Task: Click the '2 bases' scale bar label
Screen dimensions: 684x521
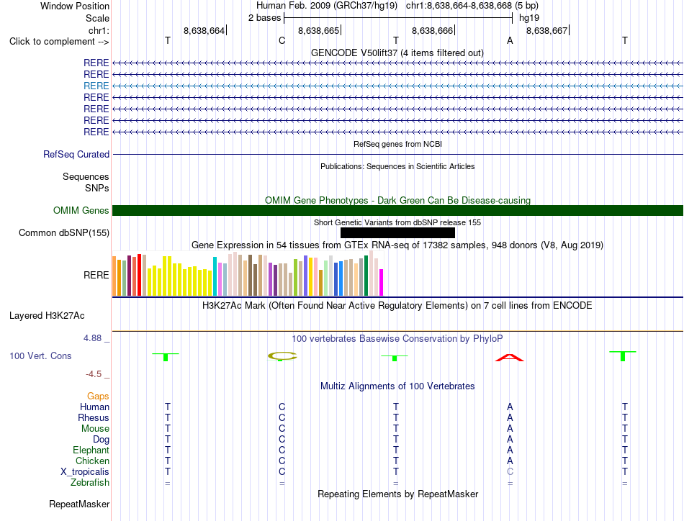Action: 264,18
